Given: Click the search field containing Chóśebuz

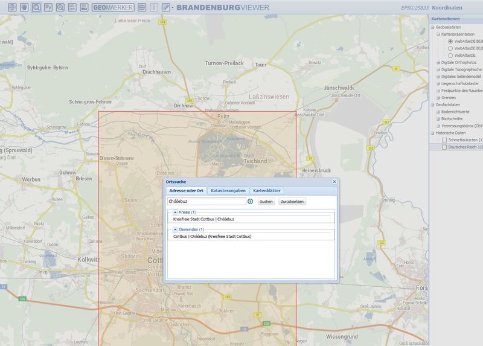Looking at the screenshot, I should click(x=206, y=201).
